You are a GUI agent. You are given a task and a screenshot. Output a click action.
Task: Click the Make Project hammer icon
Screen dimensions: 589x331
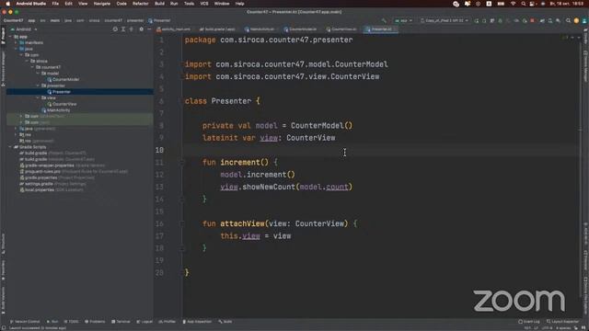click(x=384, y=20)
